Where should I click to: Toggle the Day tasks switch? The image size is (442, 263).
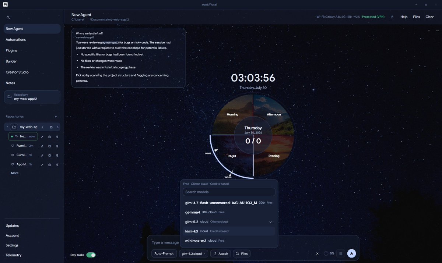(x=91, y=255)
